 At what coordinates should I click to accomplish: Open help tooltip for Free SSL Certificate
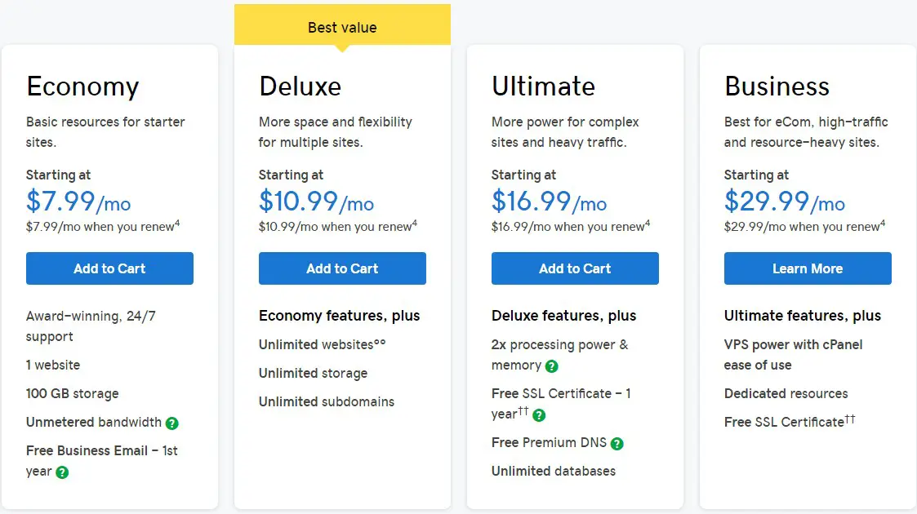pyautogui.click(x=539, y=415)
